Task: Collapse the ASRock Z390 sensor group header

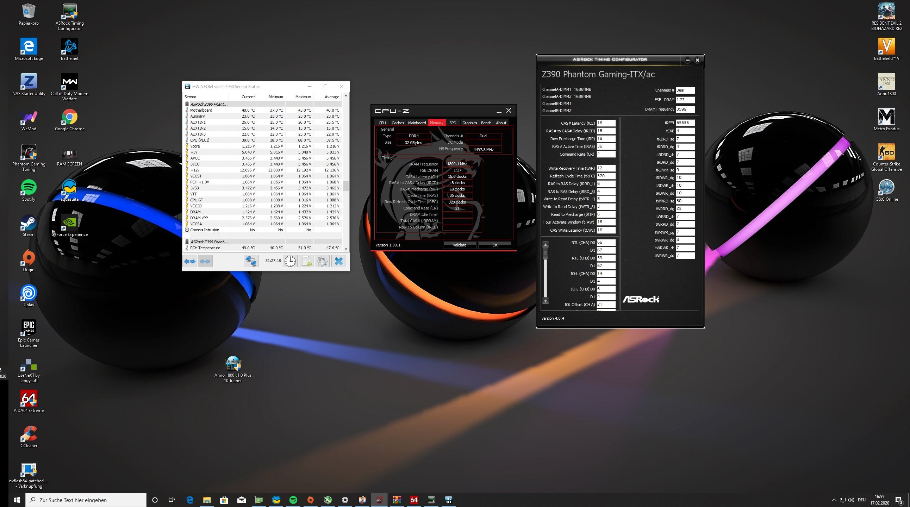Action: [209, 104]
